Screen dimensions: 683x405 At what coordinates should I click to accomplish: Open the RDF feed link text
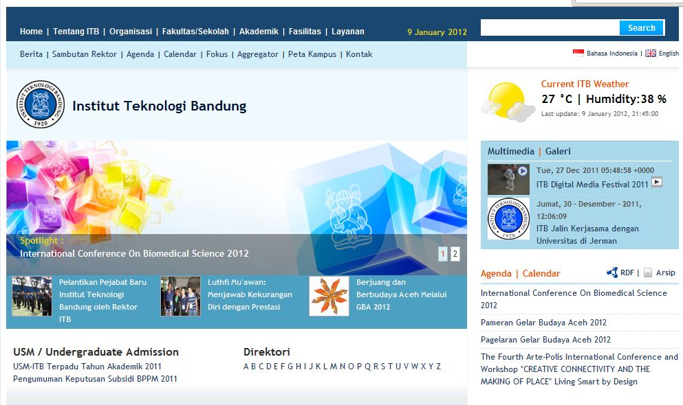[x=627, y=273]
